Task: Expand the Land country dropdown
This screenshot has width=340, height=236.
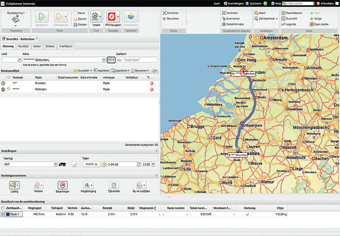Action: coord(20,60)
